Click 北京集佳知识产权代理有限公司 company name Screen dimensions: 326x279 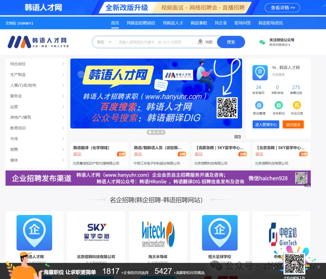[x=96, y=163]
